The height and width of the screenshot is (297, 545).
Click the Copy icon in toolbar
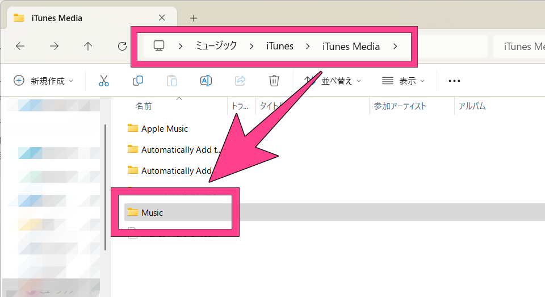[x=137, y=81]
